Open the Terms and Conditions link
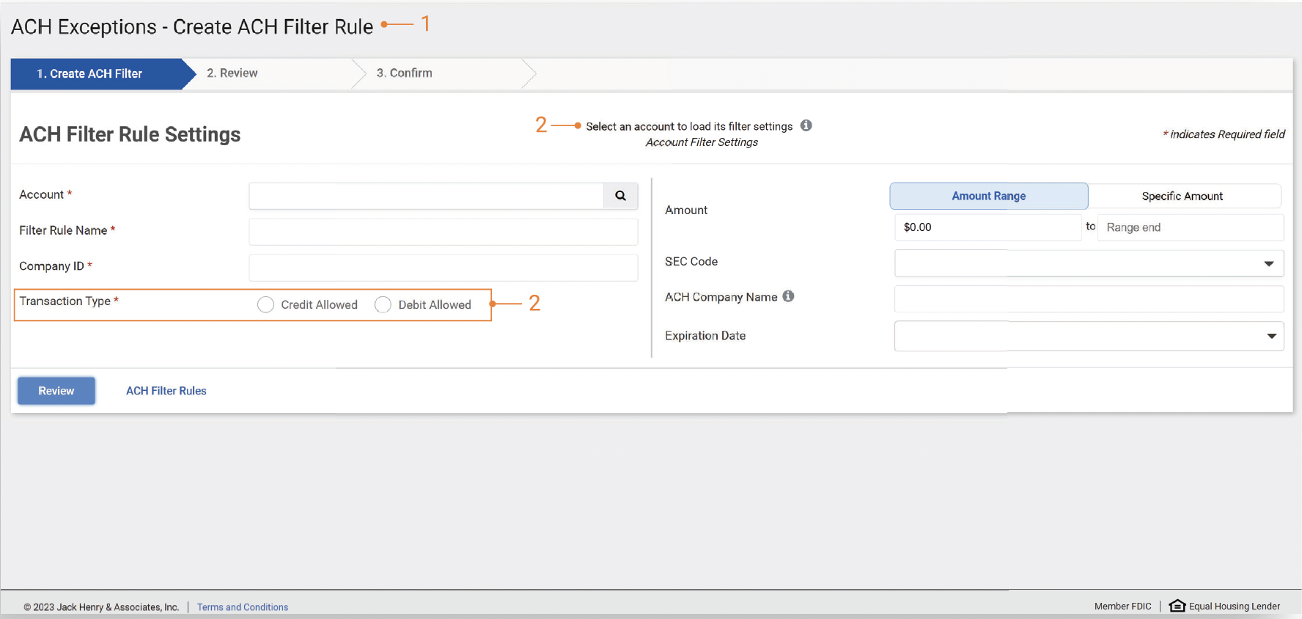 [243, 607]
